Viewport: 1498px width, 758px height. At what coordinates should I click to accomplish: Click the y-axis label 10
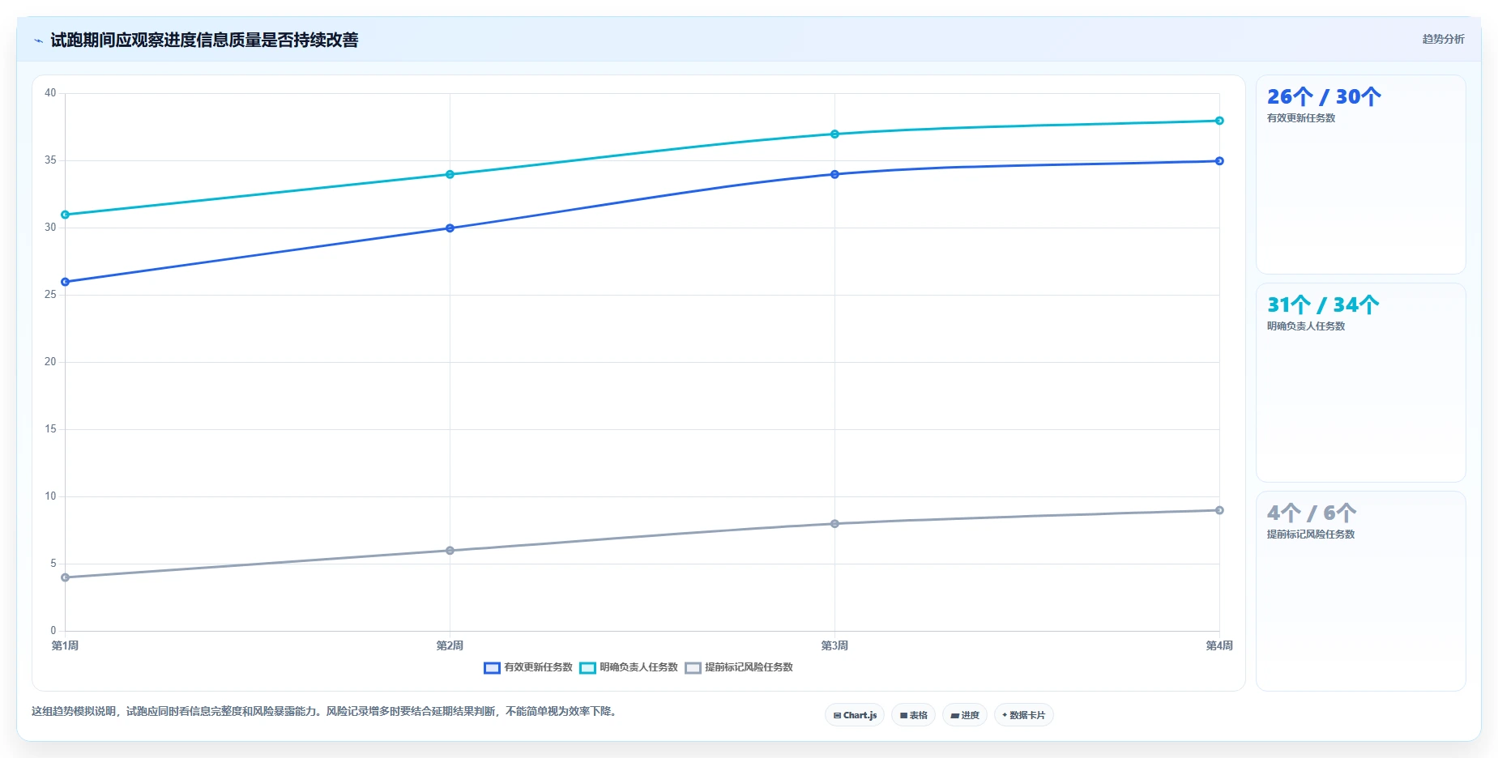(x=50, y=496)
